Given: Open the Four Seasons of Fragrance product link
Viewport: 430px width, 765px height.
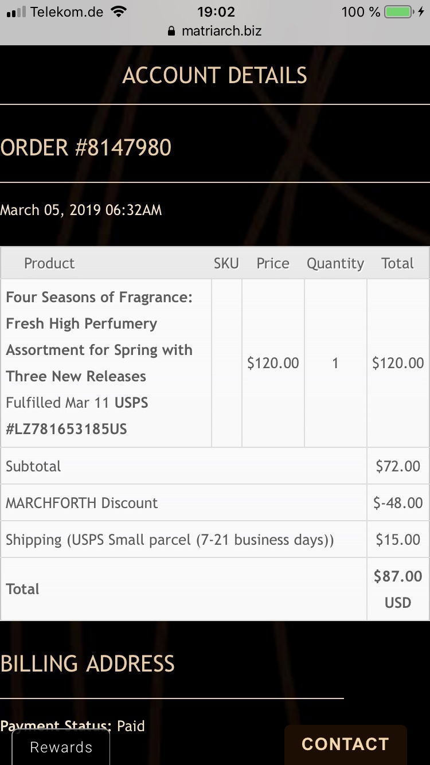Looking at the screenshot, I should [99, 337].
